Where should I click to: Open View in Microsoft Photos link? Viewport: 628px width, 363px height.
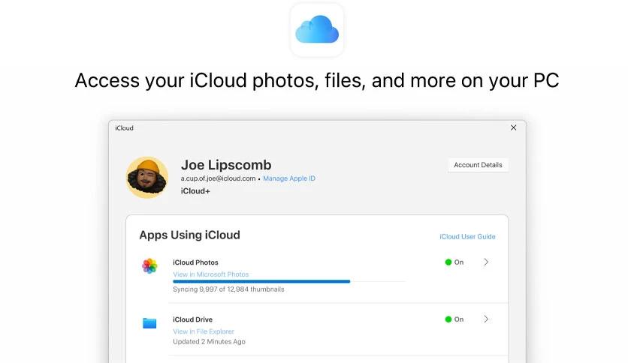click(210, 274)
